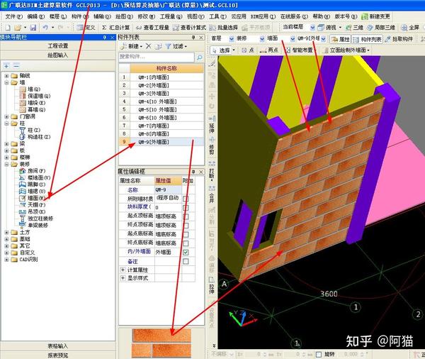
Task: Pin the 构件列表 panel
Action: tap(193, 37)
